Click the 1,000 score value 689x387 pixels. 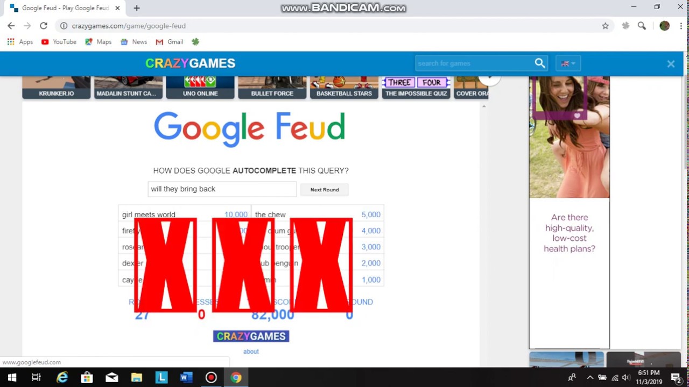coord(371,279)
